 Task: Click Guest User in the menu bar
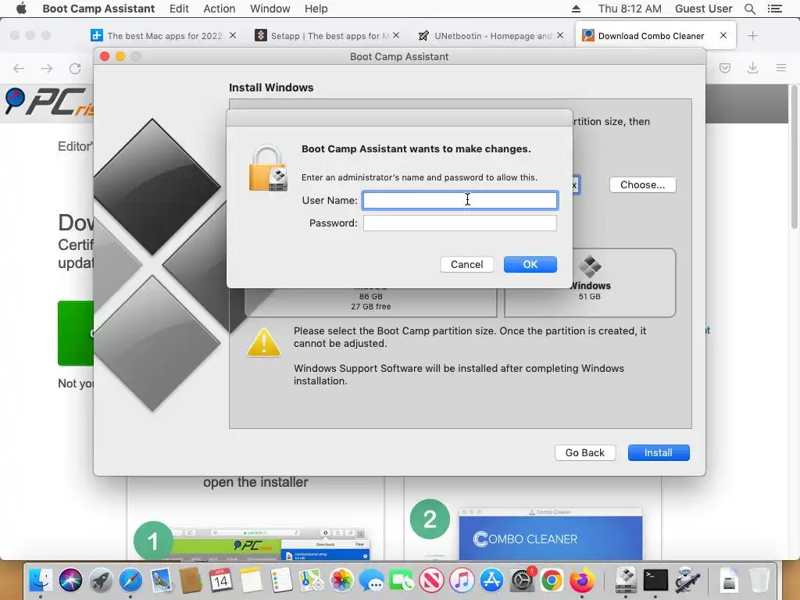click(x=704, y=9)
